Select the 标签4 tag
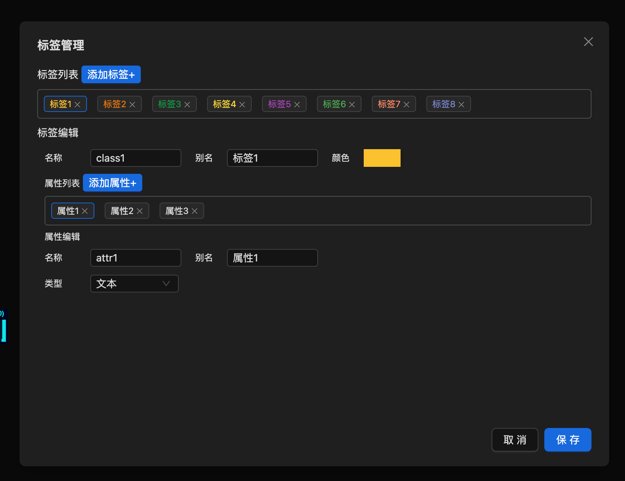Viewport: 625px width, 481px height. pos(224,104)
